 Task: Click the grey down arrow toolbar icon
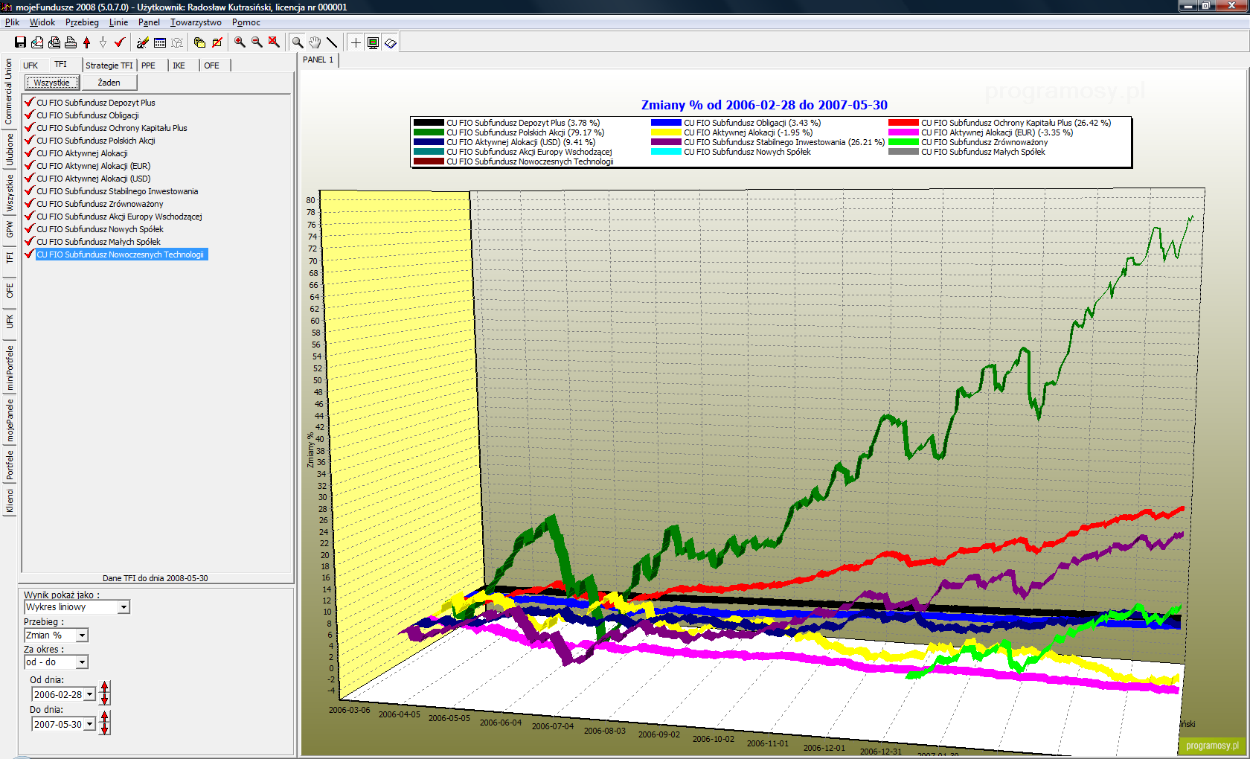tap(103, 42)
